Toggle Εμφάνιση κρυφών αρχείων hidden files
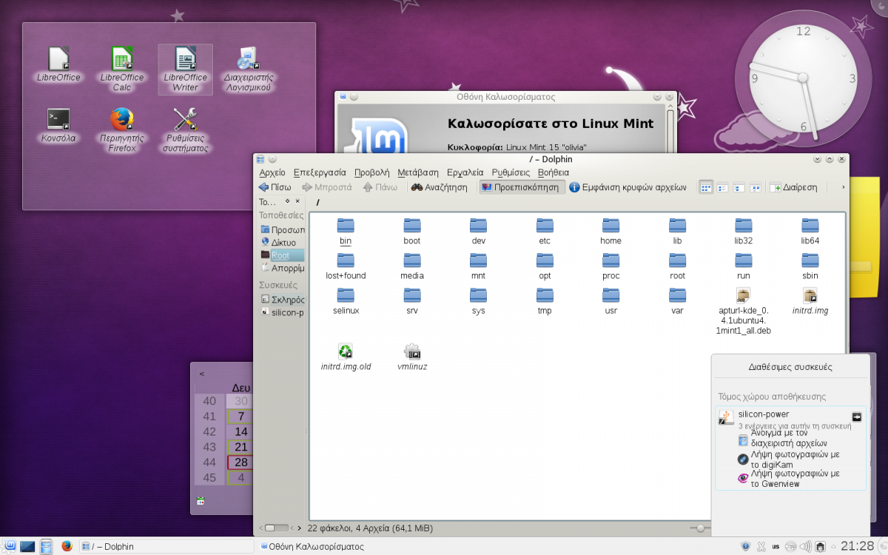This screenshot has width=888, height=555. [x=628, y=187]
